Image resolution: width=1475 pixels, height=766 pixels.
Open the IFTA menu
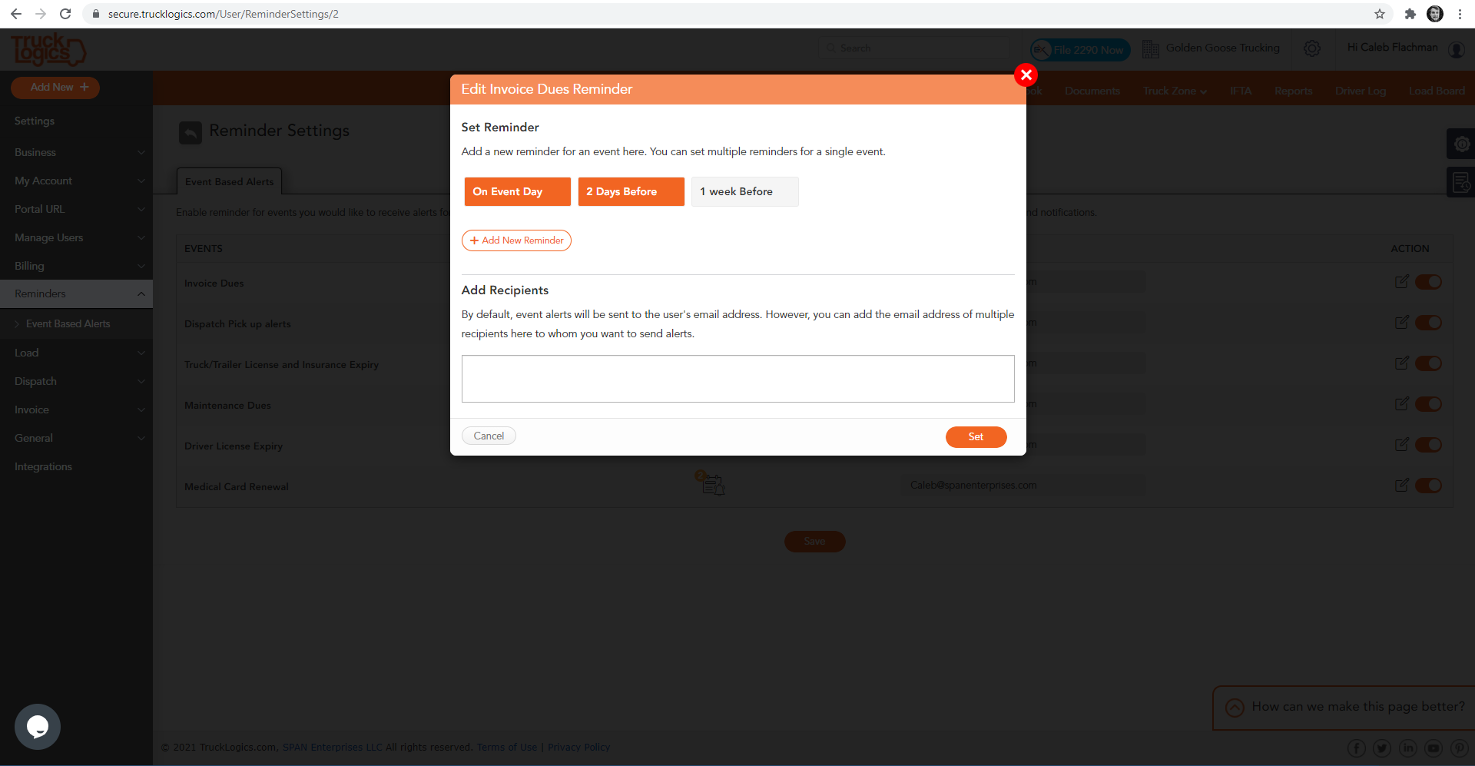coord(1240,91)
